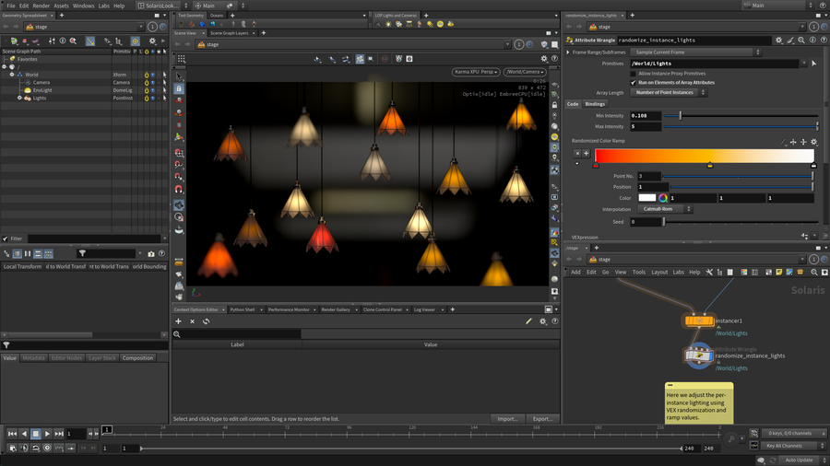Select the viewport select tool arrow

[179, 76]
